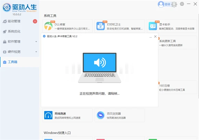
Task: Click the 驱动人生 logo icon
Action: point(7,8)
